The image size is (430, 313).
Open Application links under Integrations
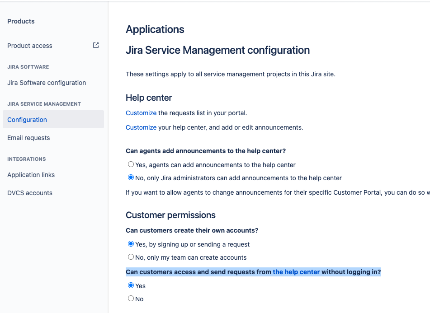pos(31,175)
